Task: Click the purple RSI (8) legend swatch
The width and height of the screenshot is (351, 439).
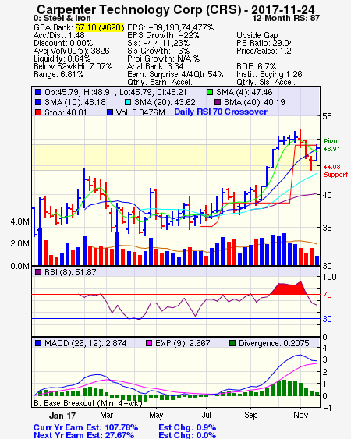Action: point(38,272)
